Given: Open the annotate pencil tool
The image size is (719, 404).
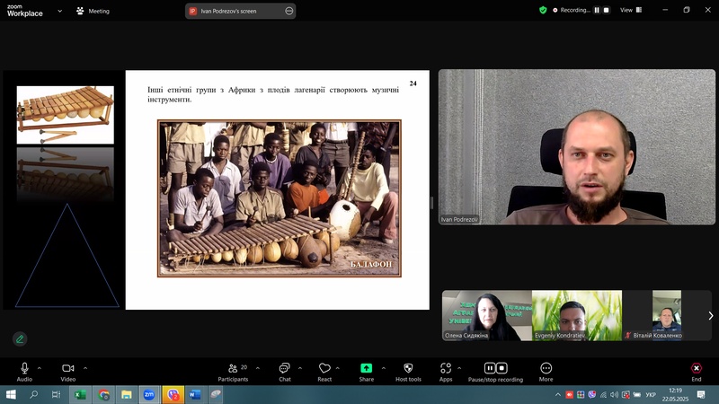Looking at the screenshot, I should [x=20, y=339].
